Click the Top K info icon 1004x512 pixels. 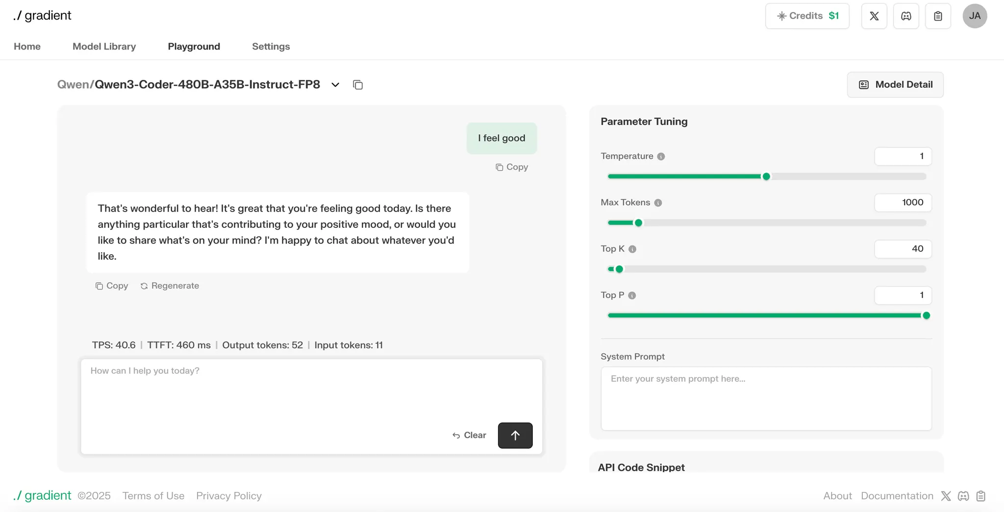pyautogui.click(x=632, y=249)
